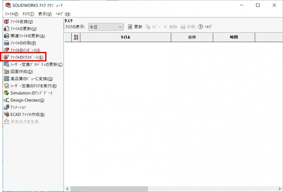This screenshot has width=283, height=192.
Task: Click the status sort icon column header
Action: pyautogui.click(x=76, y=38)
